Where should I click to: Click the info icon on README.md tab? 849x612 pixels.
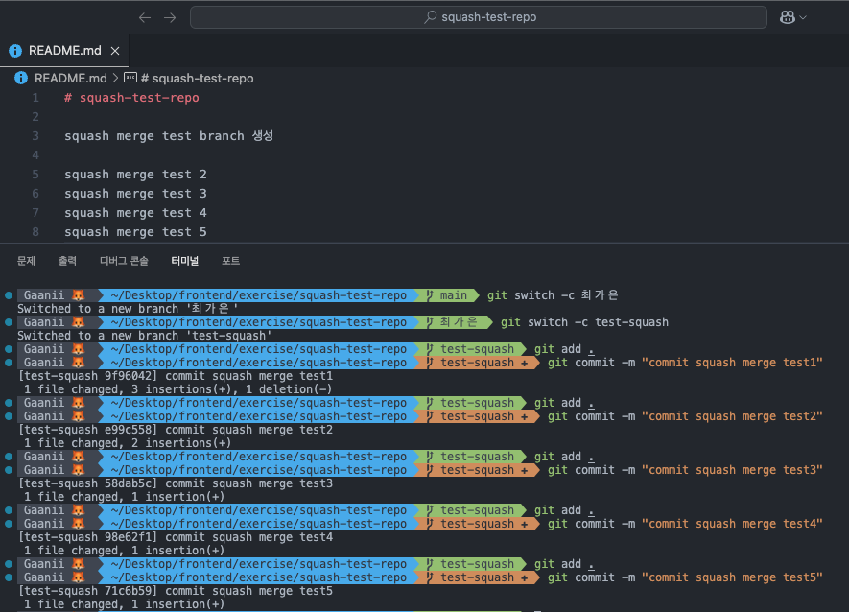tap(15, 51)
